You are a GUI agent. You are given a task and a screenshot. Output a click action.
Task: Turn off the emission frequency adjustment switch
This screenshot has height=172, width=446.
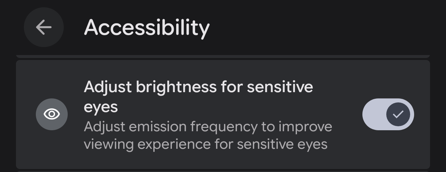[x=388, y=114]
